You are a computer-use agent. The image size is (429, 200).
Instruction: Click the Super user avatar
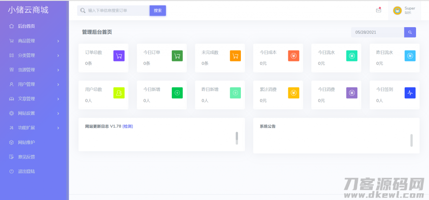point(398,10)
